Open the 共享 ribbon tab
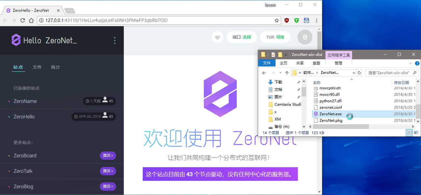This screenshot has height=195, width=421. pos(300,63)
